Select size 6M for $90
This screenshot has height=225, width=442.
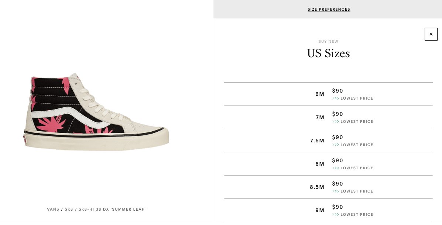[x=328, y=94]
